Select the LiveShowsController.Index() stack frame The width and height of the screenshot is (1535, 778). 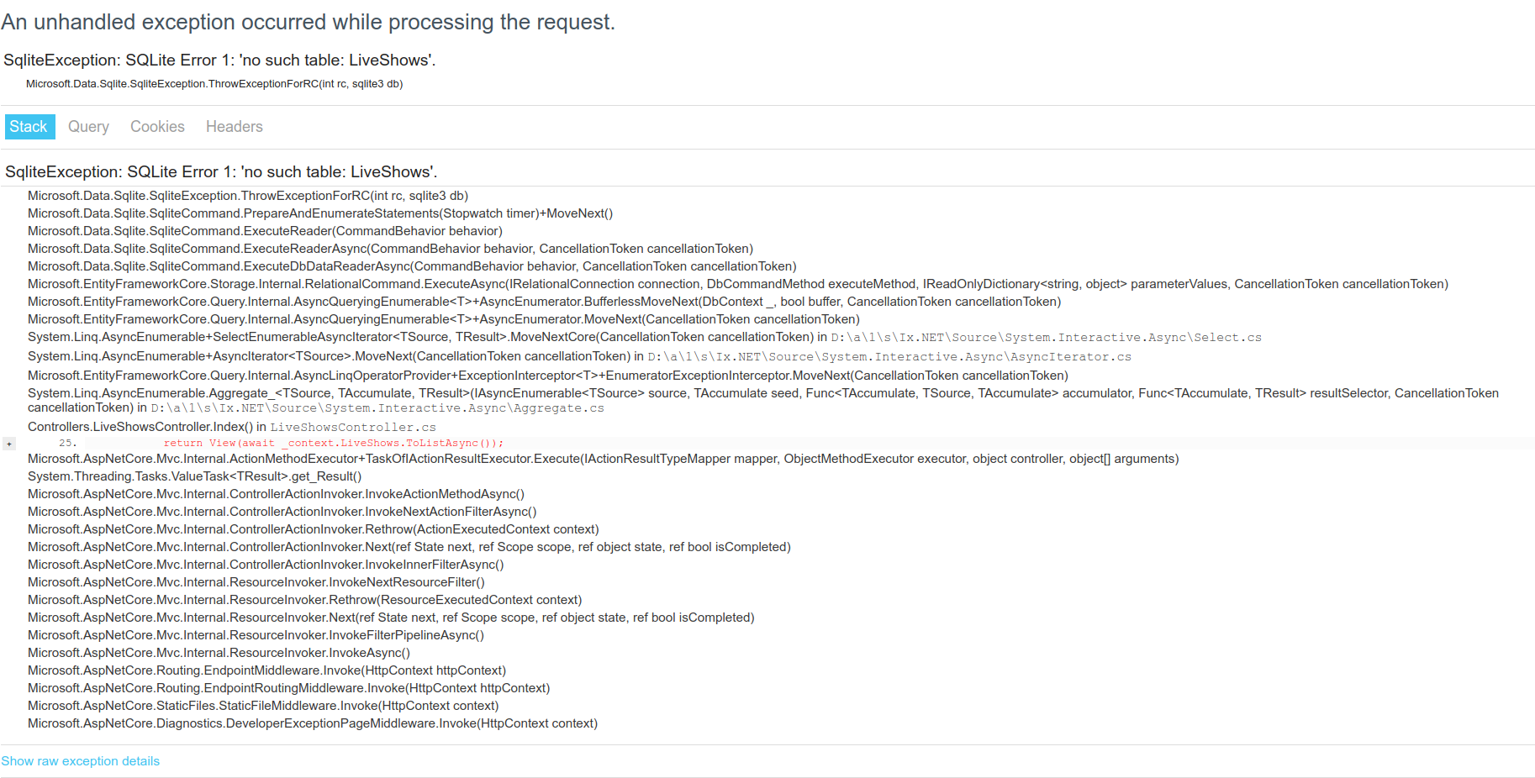140,427
